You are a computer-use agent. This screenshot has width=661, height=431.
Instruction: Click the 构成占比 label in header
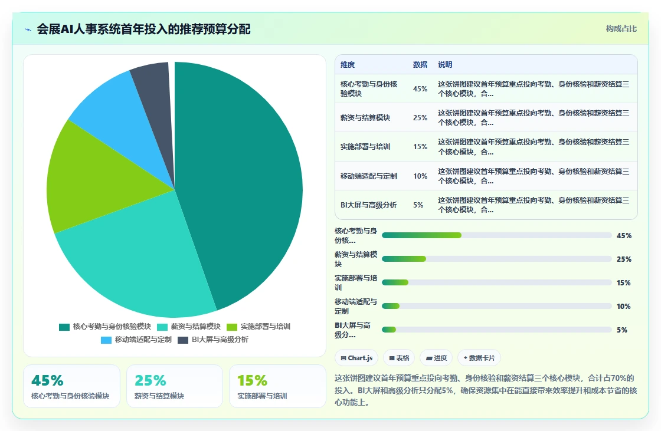[621, 29]
